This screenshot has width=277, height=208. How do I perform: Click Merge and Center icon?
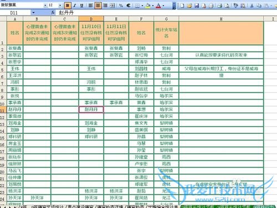click(x=112, y=6)
